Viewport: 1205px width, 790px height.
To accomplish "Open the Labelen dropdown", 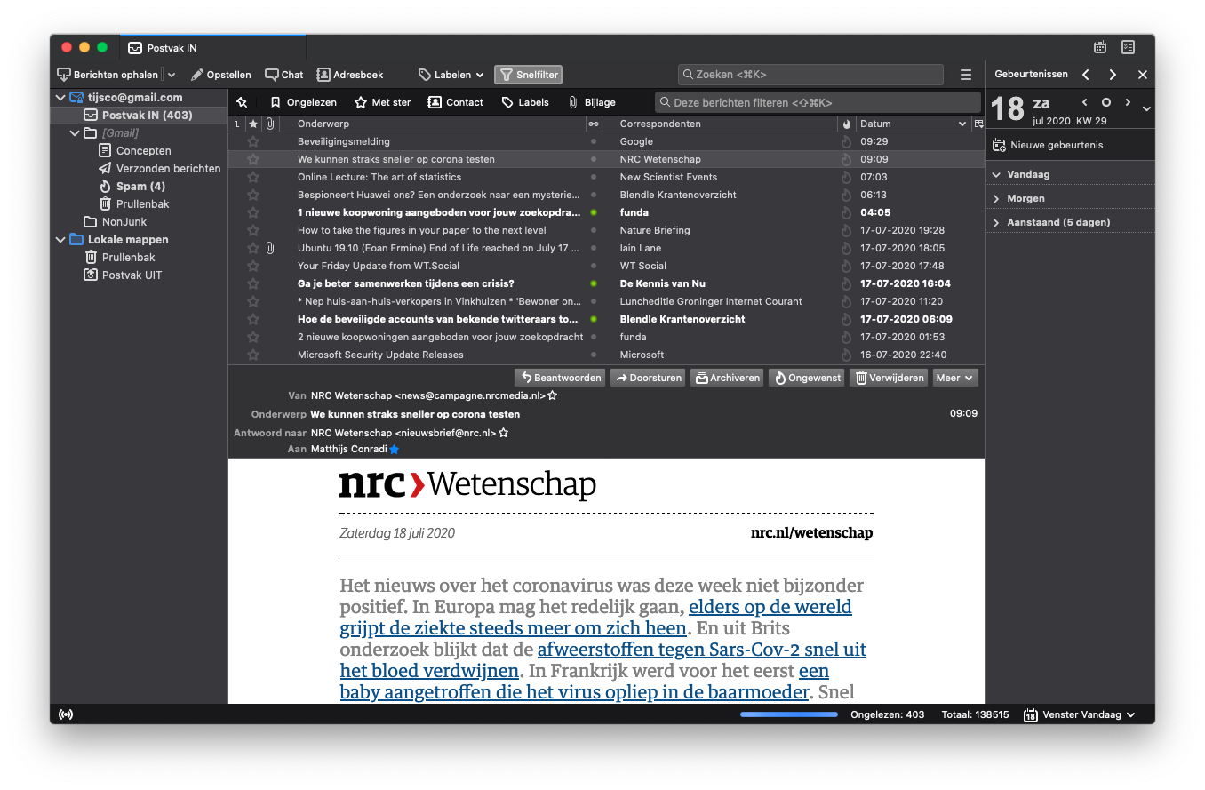I will pyautogui.click(x=451, y=75).
